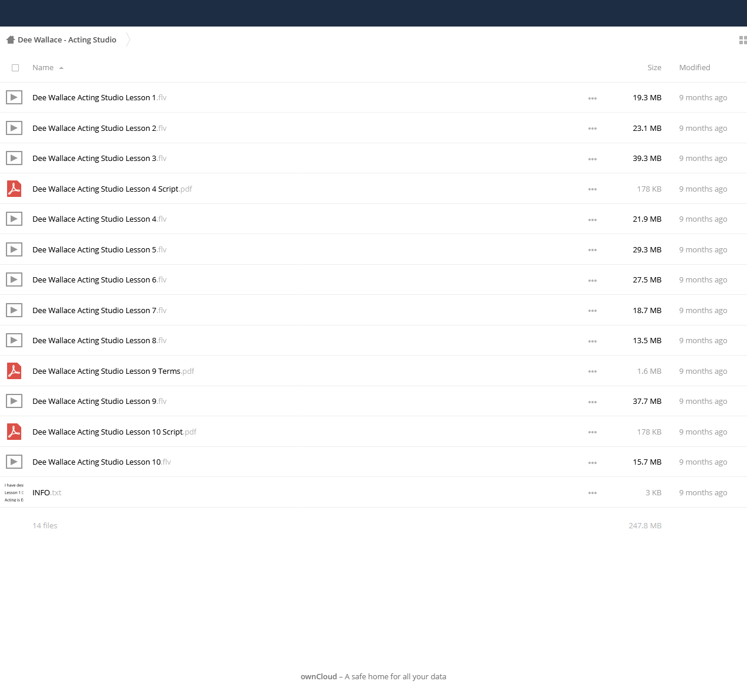Tick the select-all files checkbox
747x694 pixels.
coord(15,68)
